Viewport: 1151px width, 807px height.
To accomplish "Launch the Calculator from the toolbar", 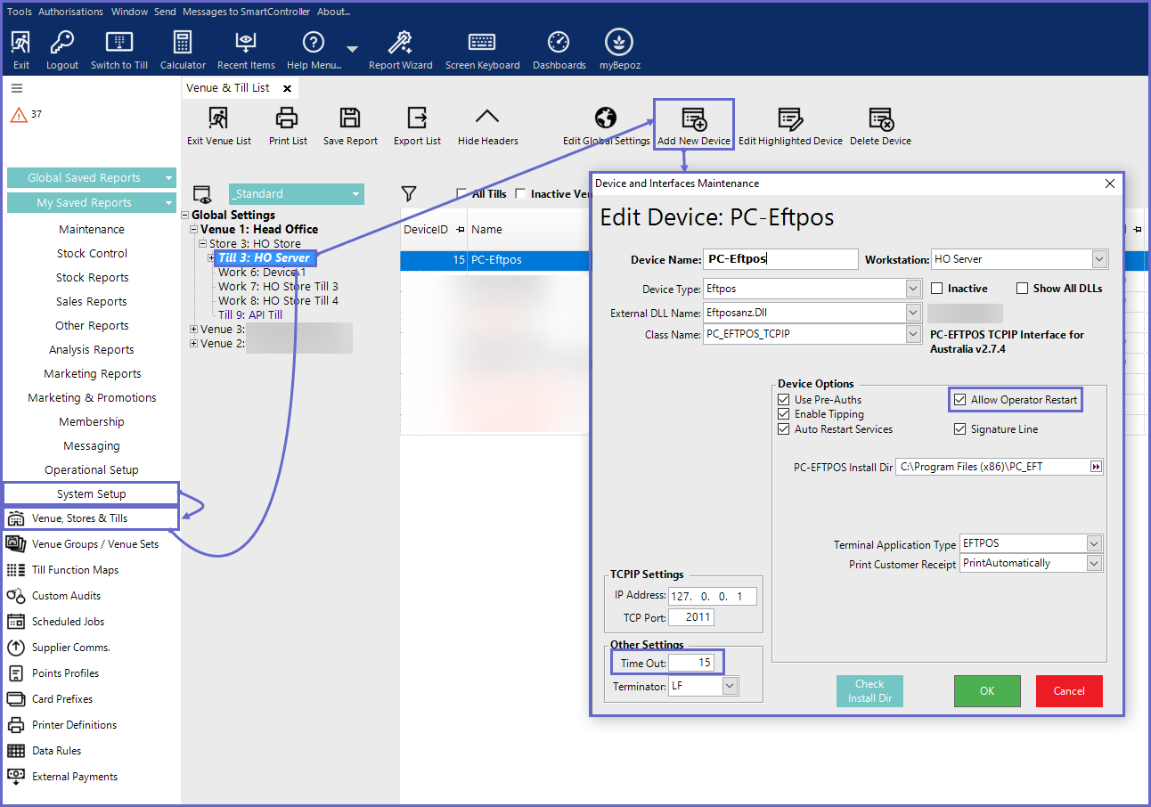I will coord(183,43).
